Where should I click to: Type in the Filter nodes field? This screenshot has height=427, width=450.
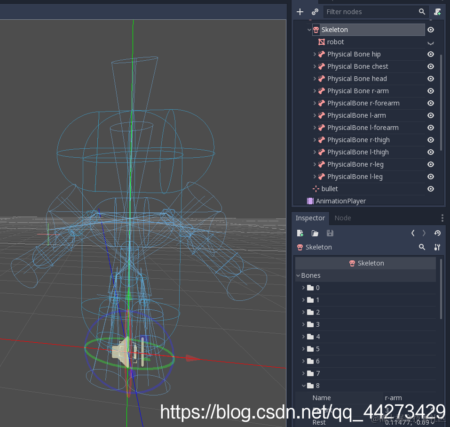[376, 12]
